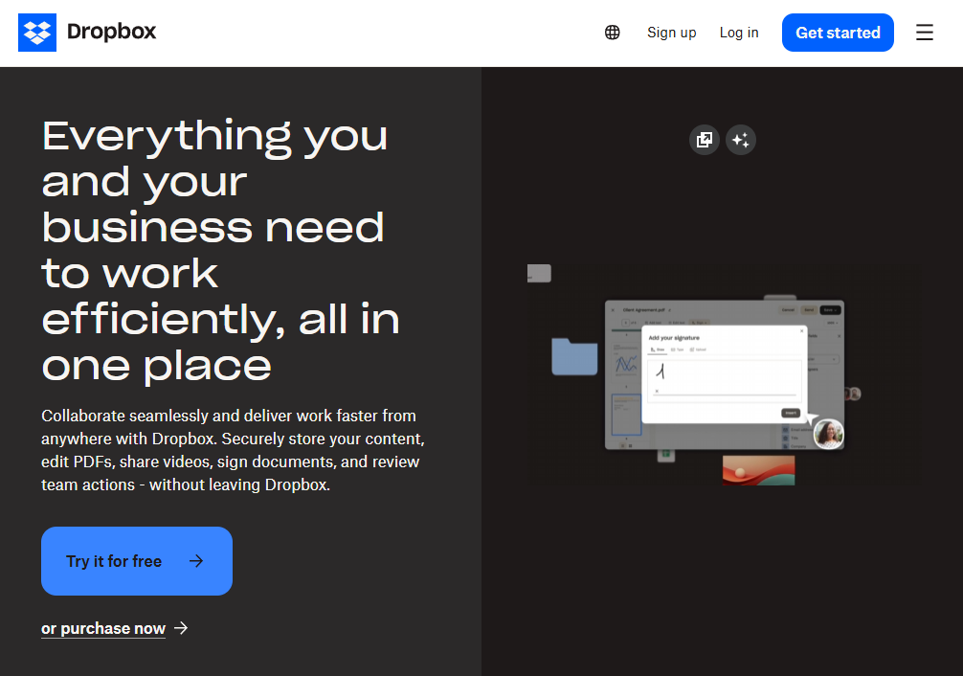The image size is (963, 676).
Task: Click the woman's avatar in the illustration
Action: pos(828,434)
